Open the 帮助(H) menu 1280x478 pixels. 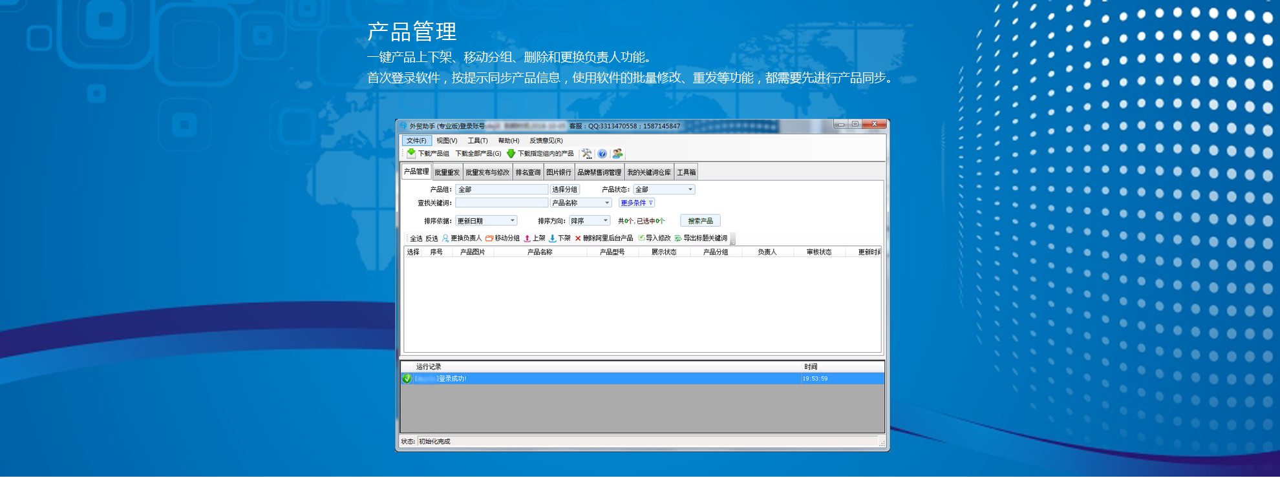(509, 140)
